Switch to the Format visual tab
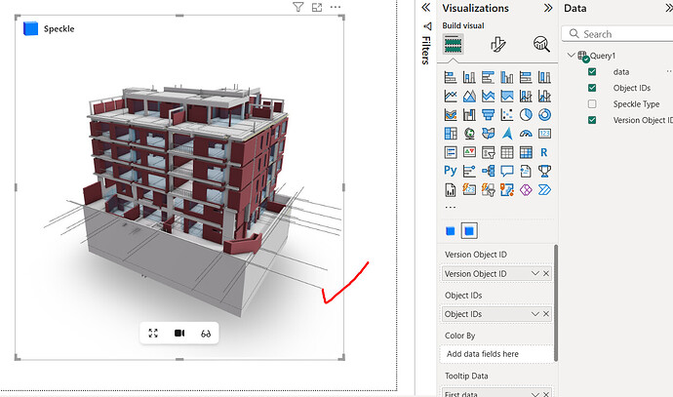673x397 pixels. (497, 44)
